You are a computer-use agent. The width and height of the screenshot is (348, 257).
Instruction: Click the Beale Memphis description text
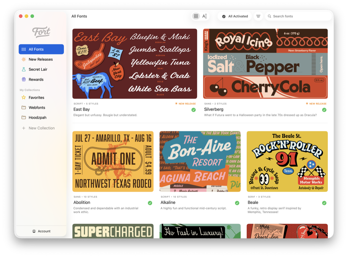pos(275,210)
